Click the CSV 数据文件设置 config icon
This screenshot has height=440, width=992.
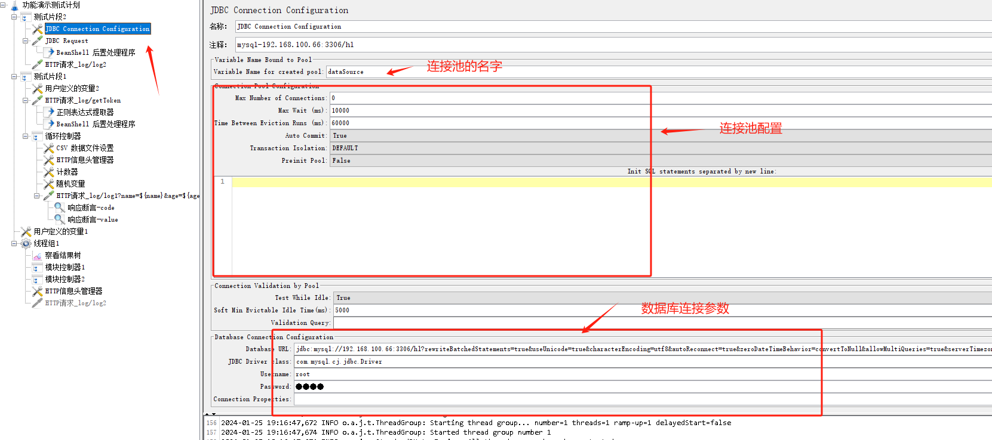(49, 148)
